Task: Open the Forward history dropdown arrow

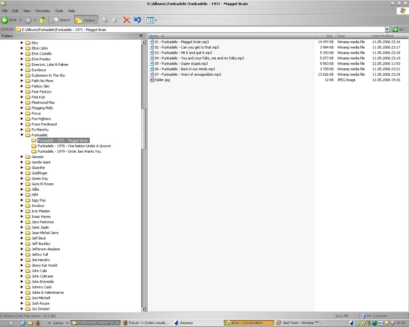Action: [35, 20]
